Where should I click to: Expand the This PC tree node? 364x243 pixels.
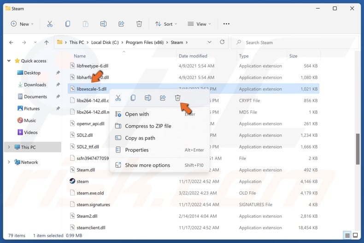(9, 147)
